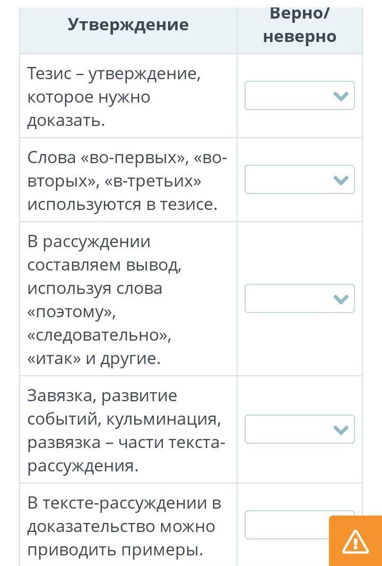382x566 pixels.
Task: Click chevron arrow beside «во-первых» statement
Action: (341, 180)
